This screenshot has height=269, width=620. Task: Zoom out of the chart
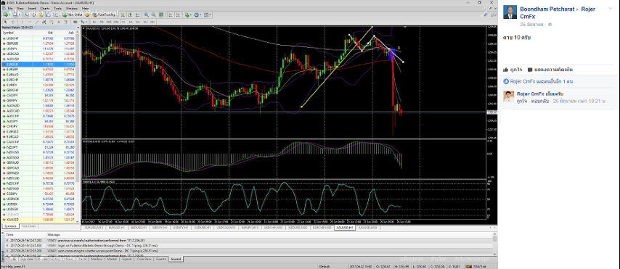pyautogui.click(x=153, y=15)
